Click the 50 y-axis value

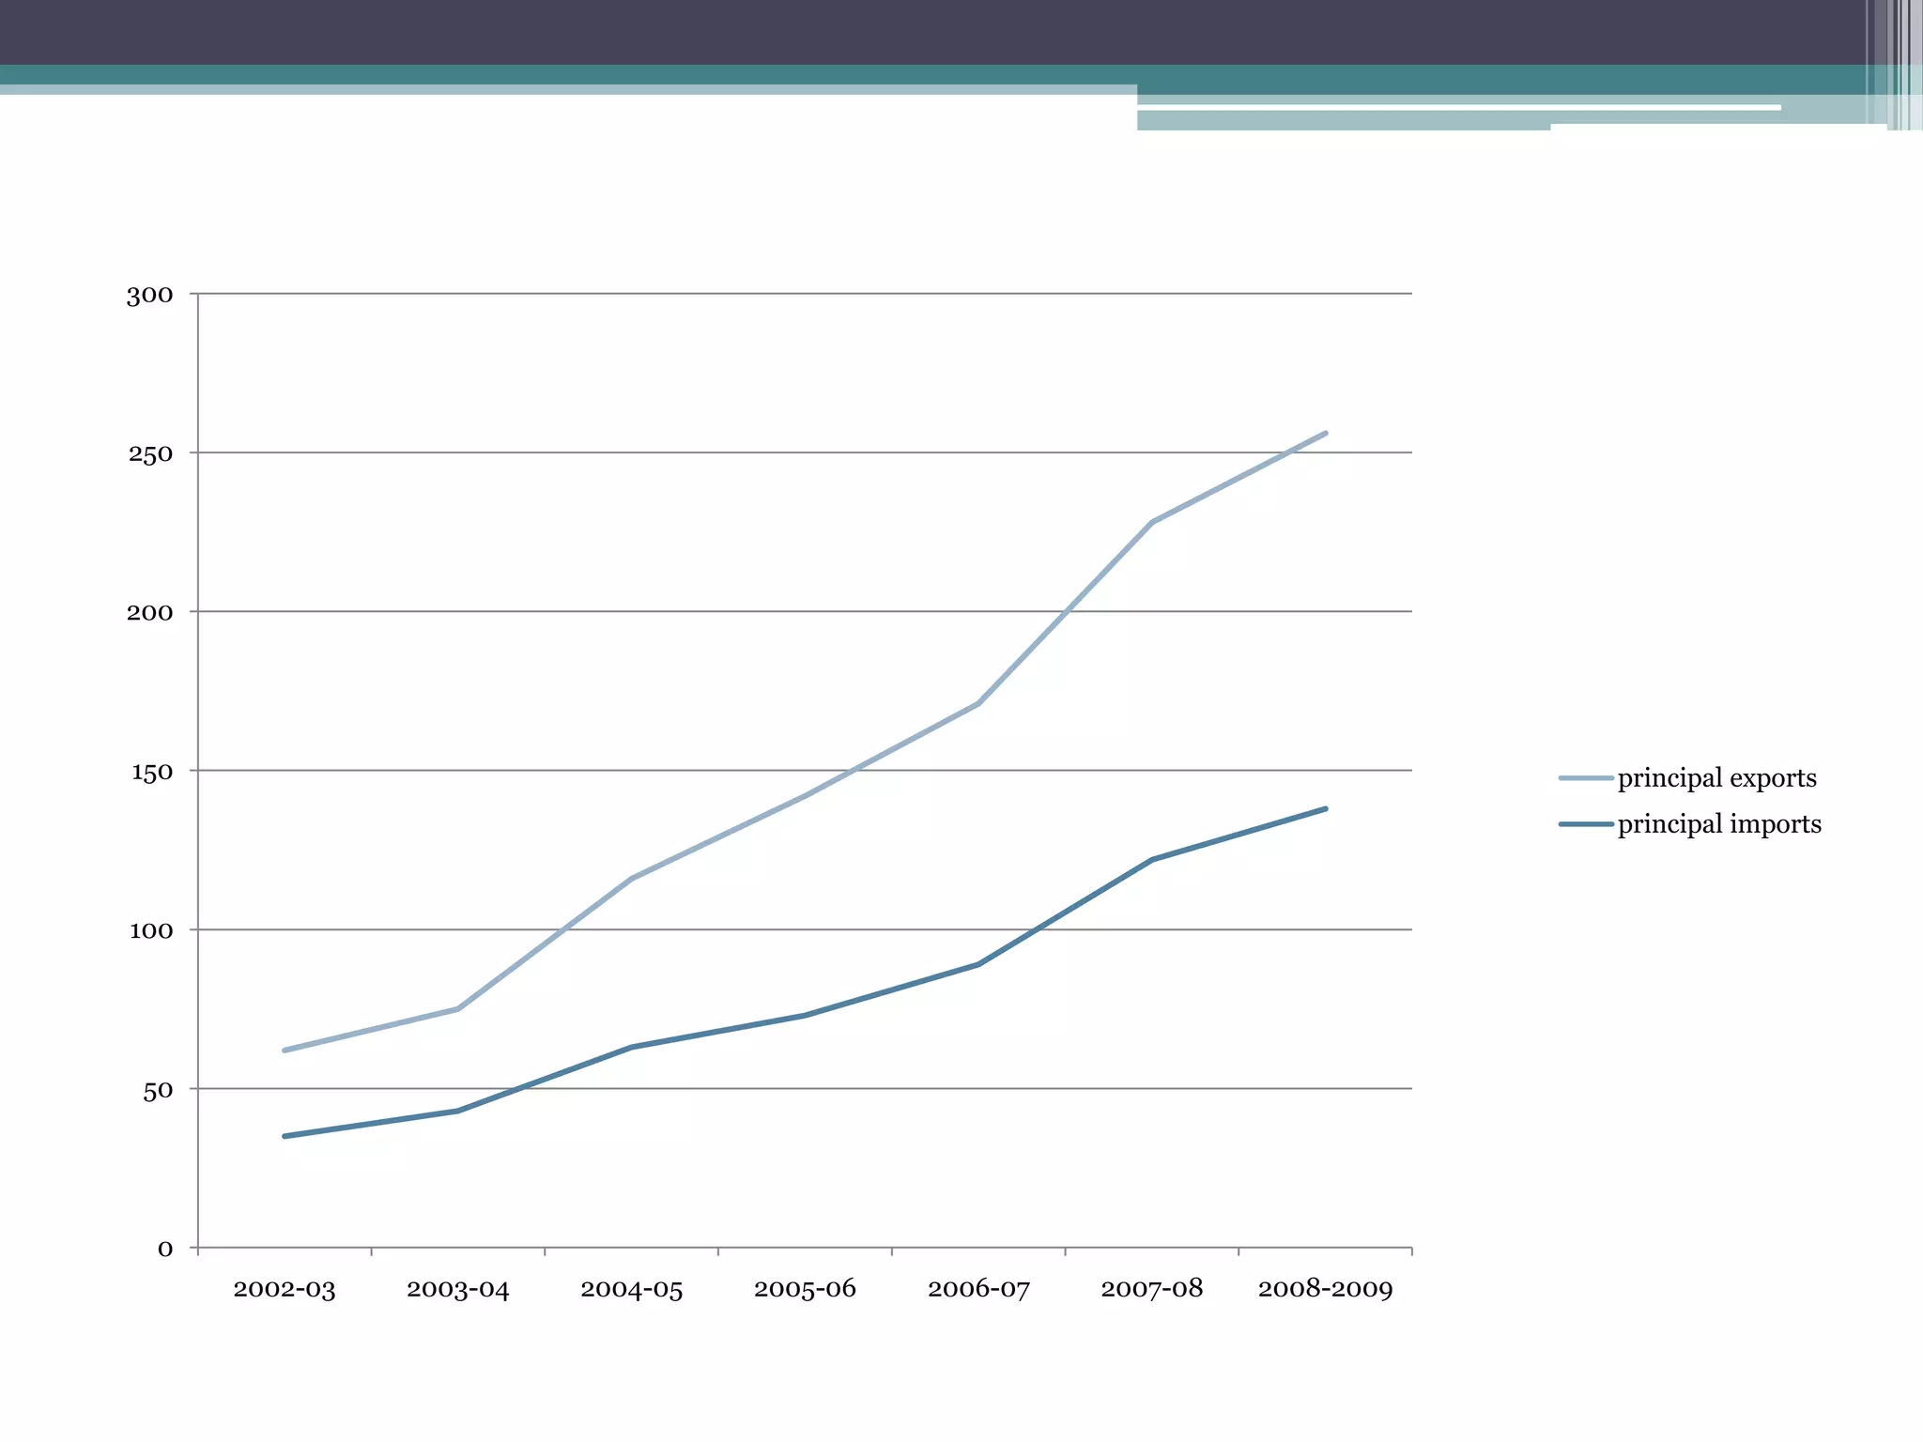coord(158,1091)
